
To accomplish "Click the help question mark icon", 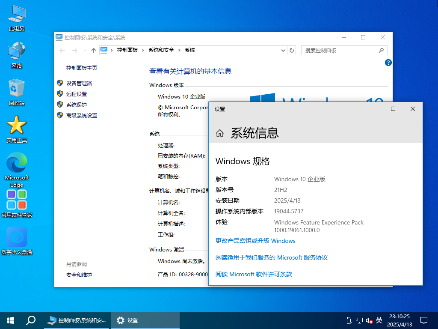I will tap(388, 63).
